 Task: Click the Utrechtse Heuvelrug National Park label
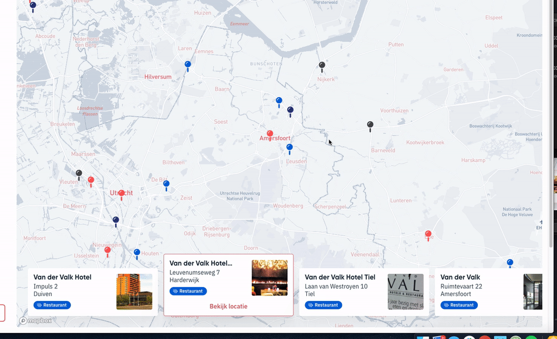[x=240, y=196]
